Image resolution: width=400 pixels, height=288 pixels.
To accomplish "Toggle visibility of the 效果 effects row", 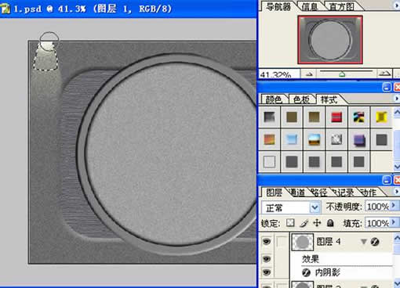I will pos(267,259).
